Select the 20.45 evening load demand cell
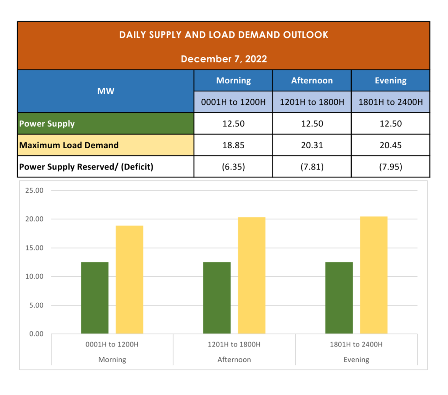 point(390,145)
